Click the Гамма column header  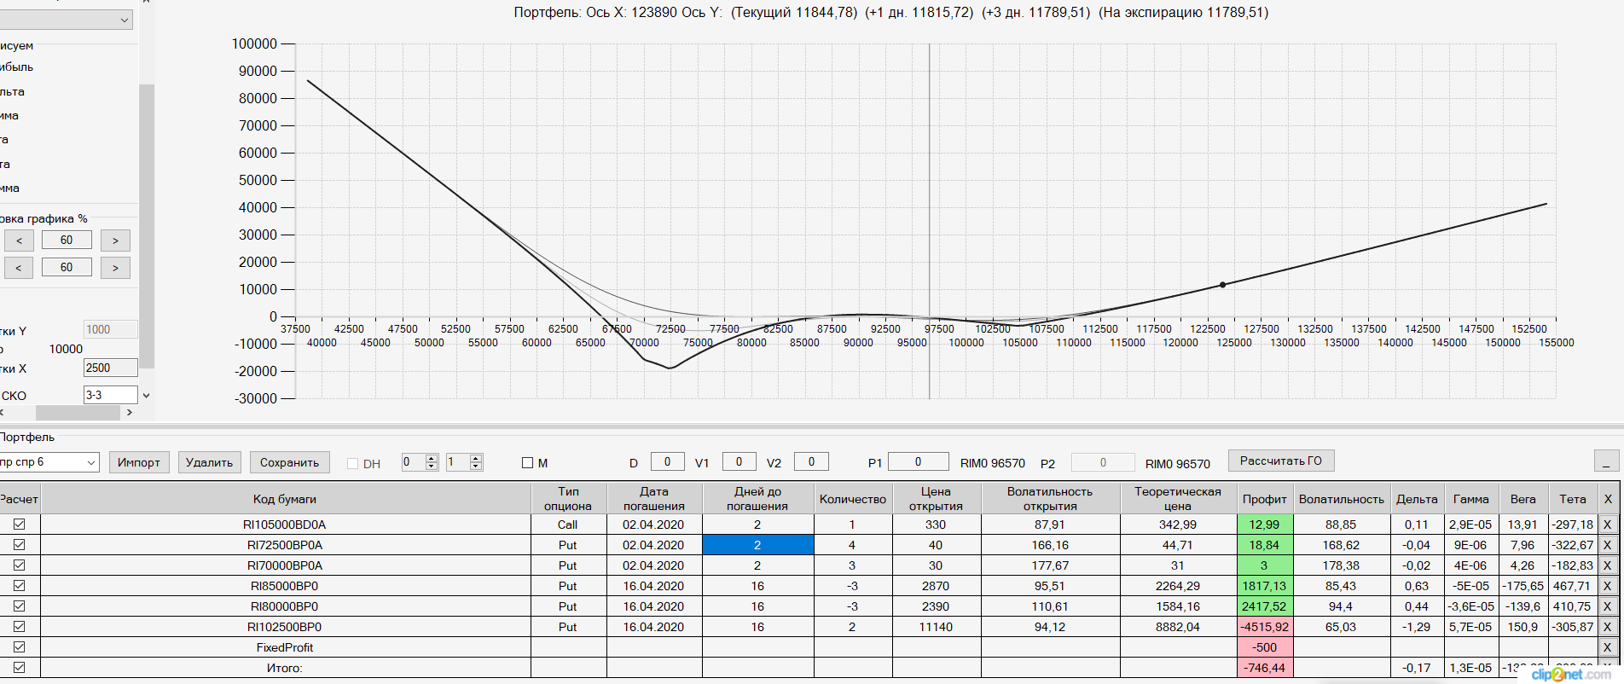click(x=1471, y=499)
